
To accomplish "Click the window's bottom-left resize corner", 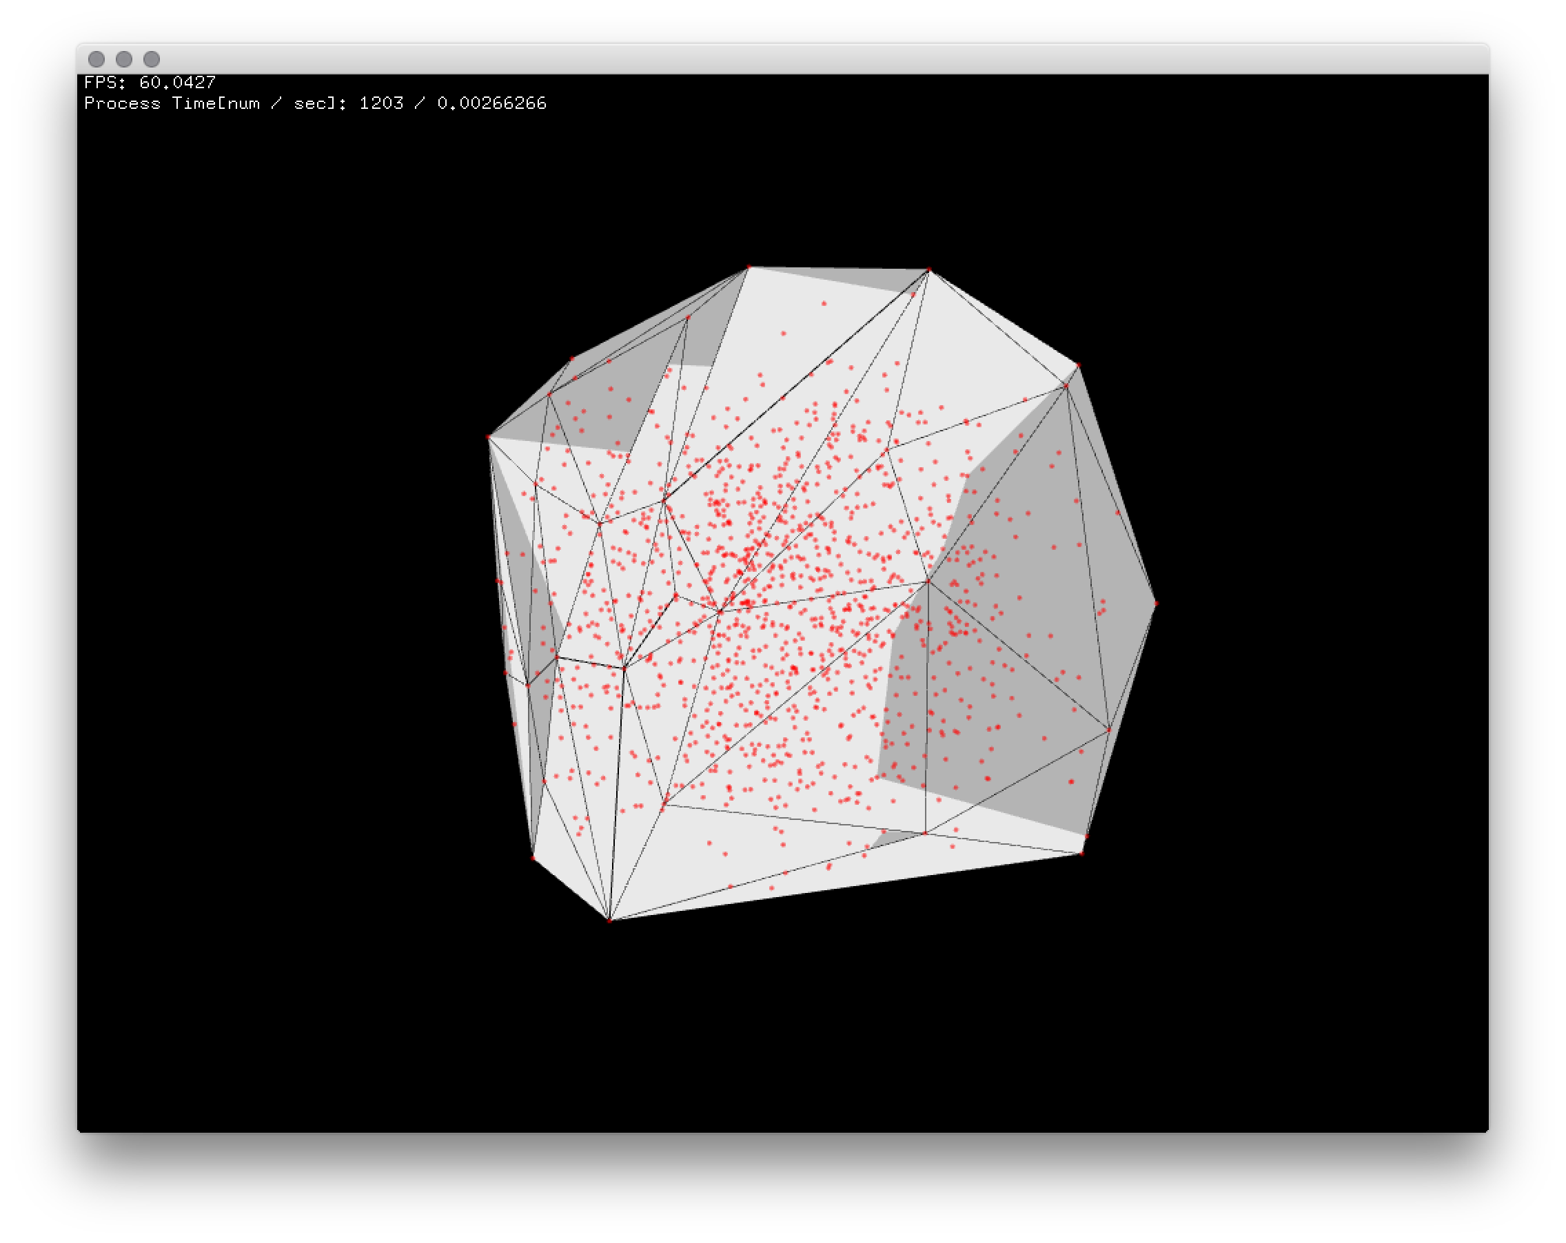I will pos(79,1131).
